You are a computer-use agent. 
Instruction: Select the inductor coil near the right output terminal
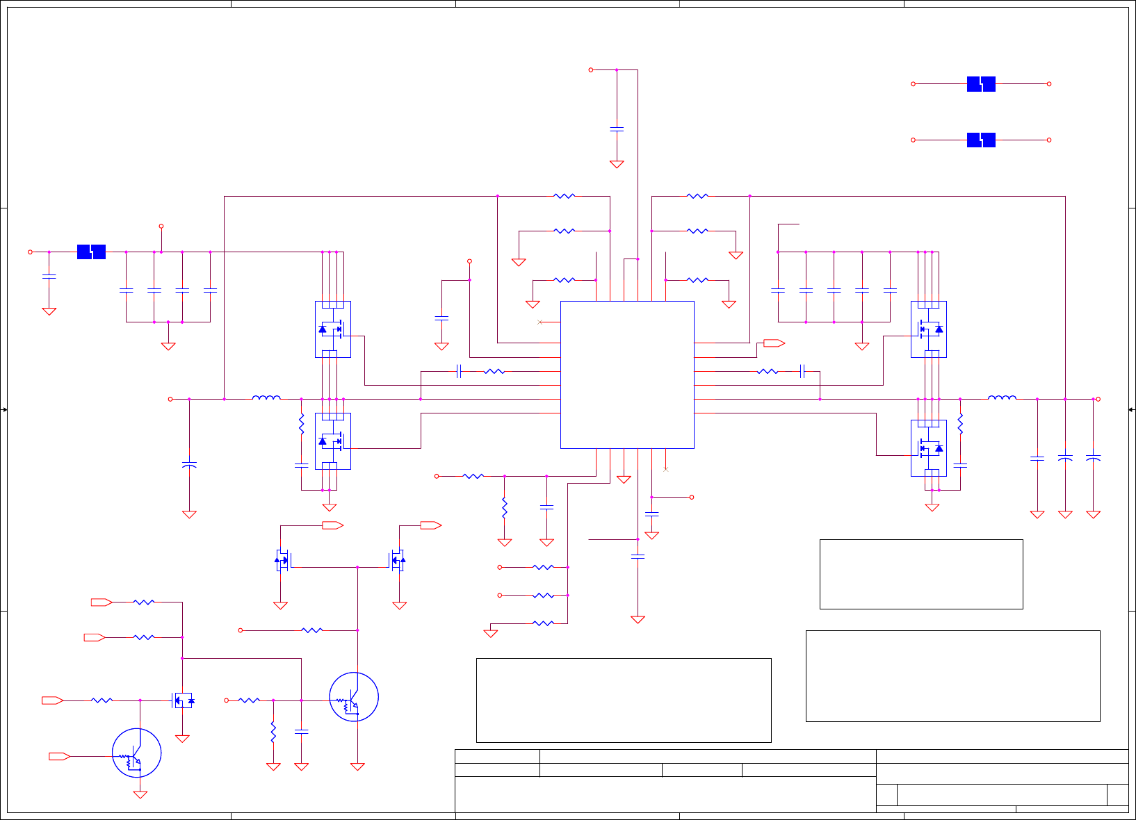coord(1002,397)
